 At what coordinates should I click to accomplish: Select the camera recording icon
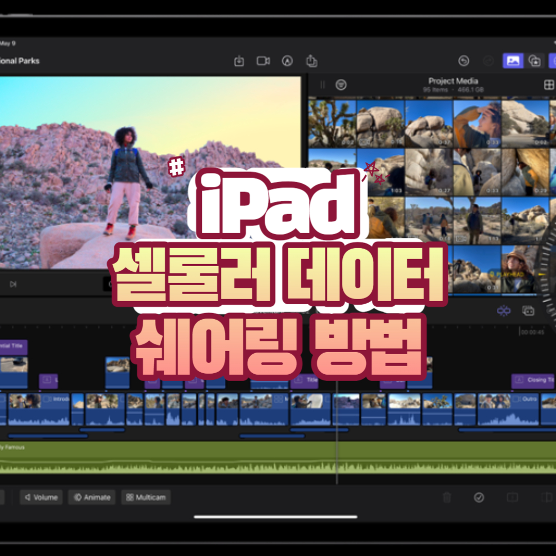263,61
